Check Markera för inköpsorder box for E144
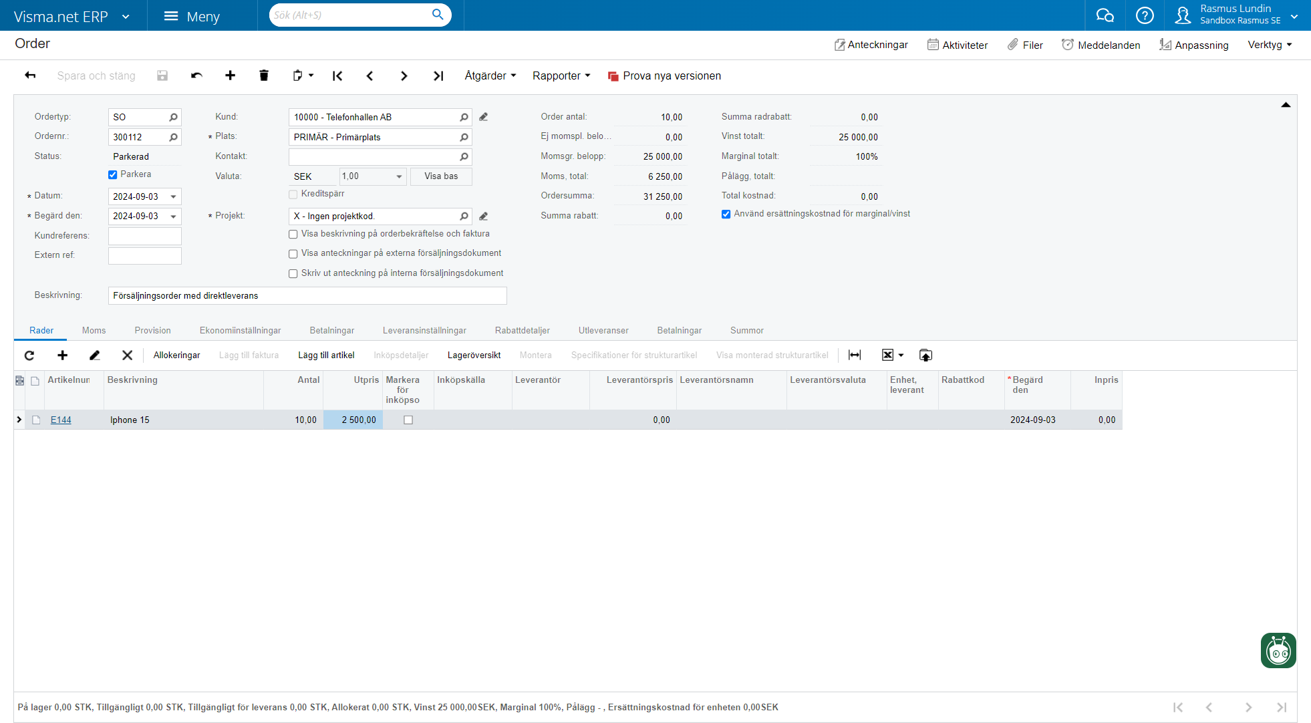The image size is (1311, 723). click(x=408, y=420)
